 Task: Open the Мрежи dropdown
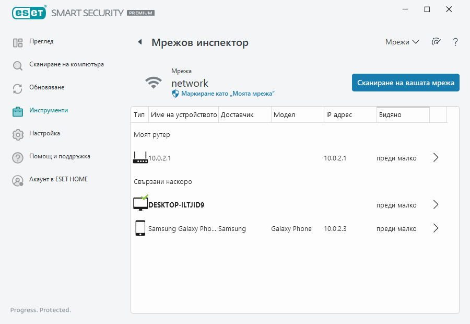[x=402, y=42]
